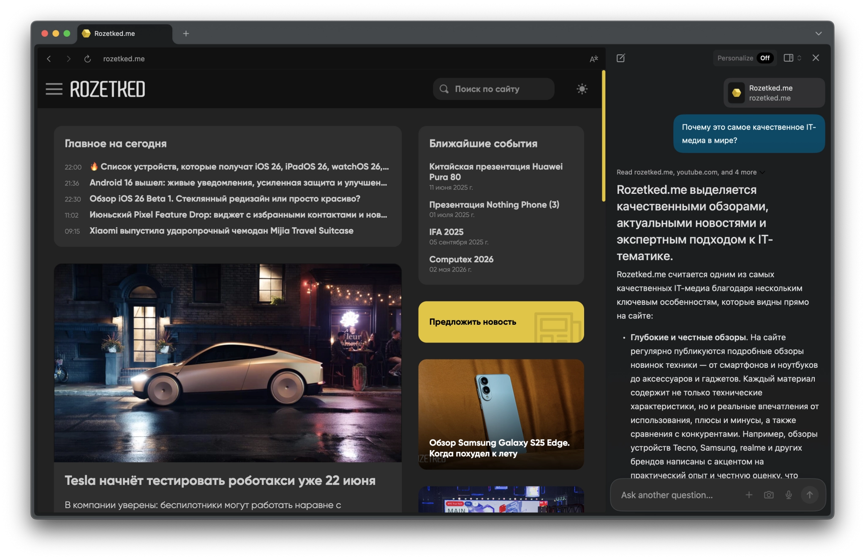This screenshot has width=865, height=560.
Task: Open sidebar layout selector dropdown
Action: click(x=792, y=58)
